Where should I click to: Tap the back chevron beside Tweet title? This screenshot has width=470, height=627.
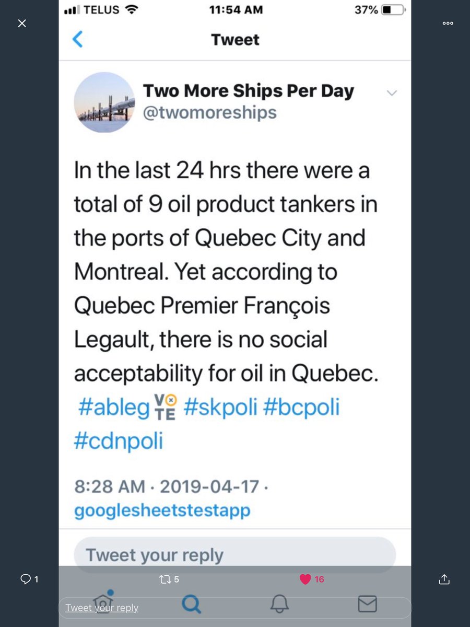78,39
